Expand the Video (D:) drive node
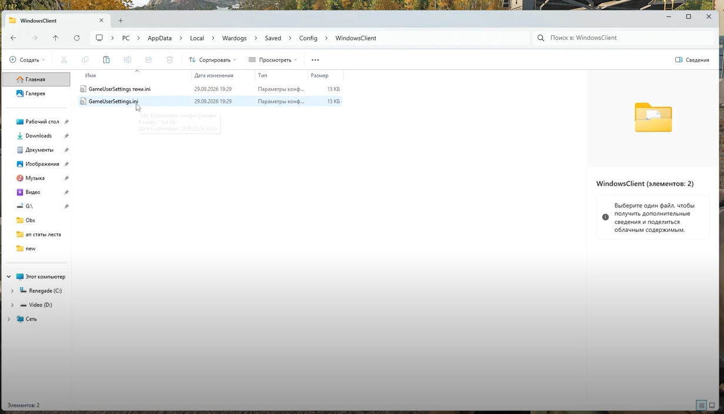The width and height of the screenshot is (724, 414). [12, 305]
